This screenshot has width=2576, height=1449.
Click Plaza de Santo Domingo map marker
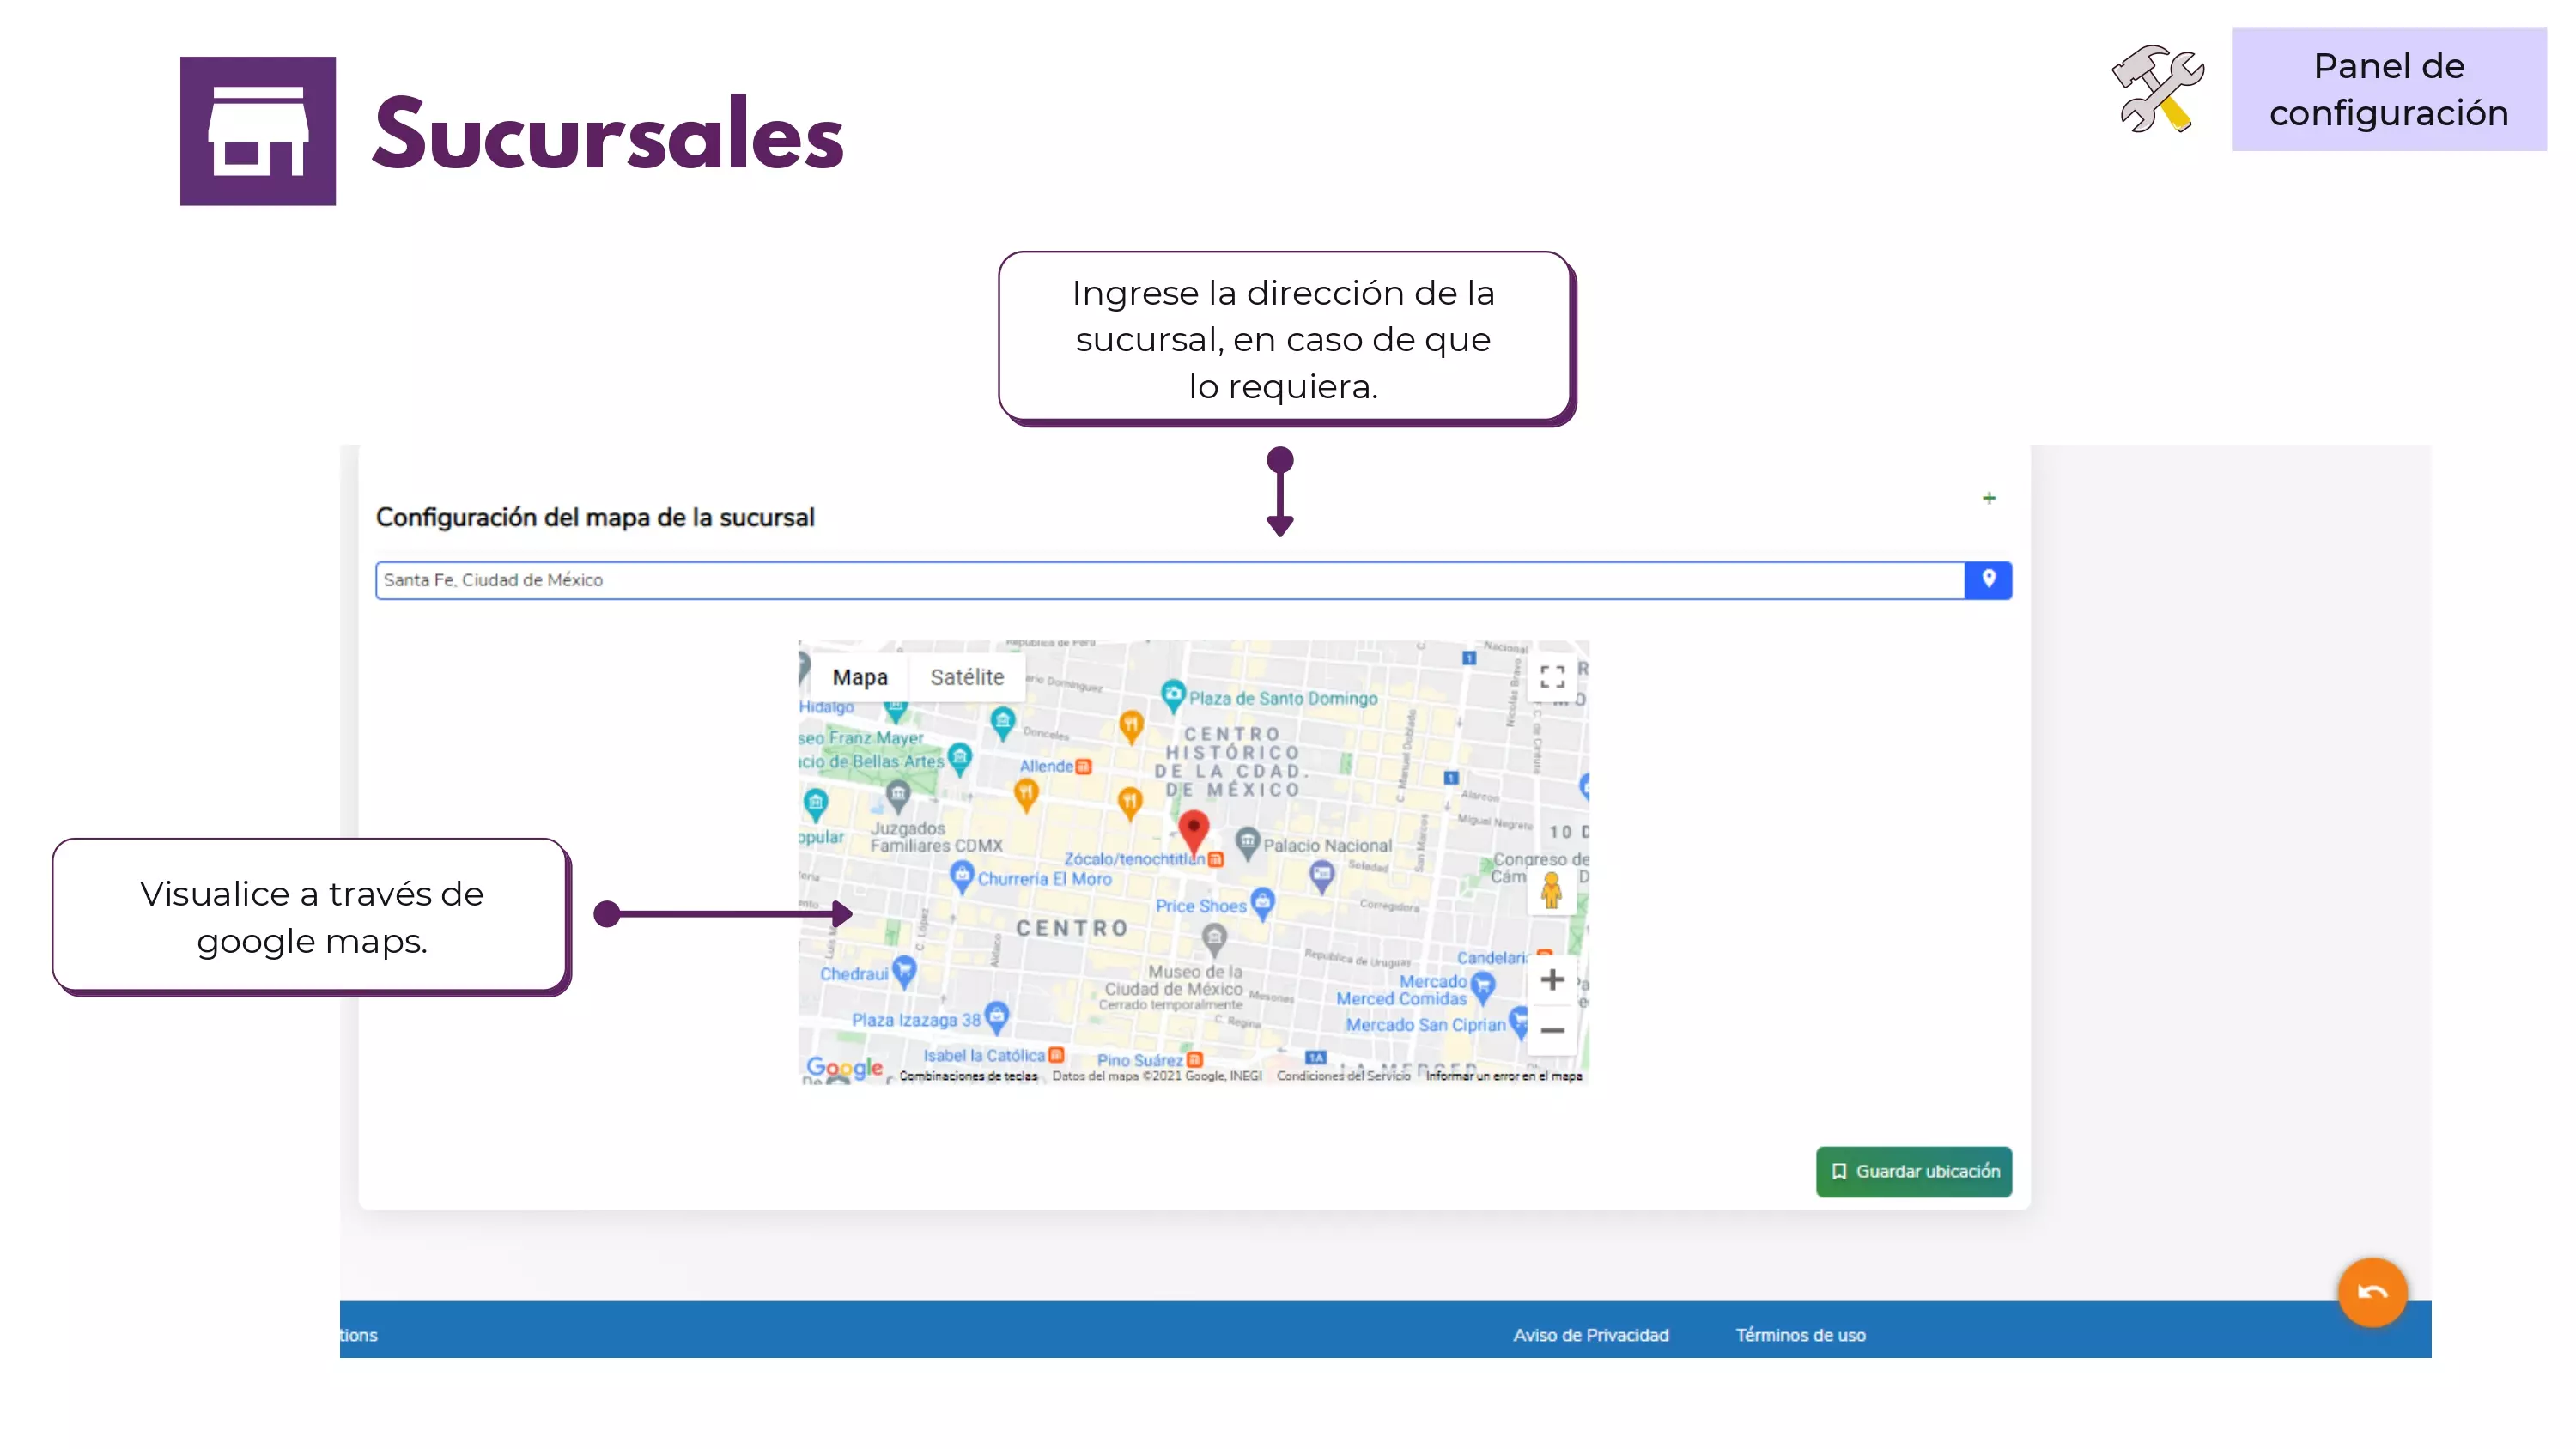[1173, 694]
